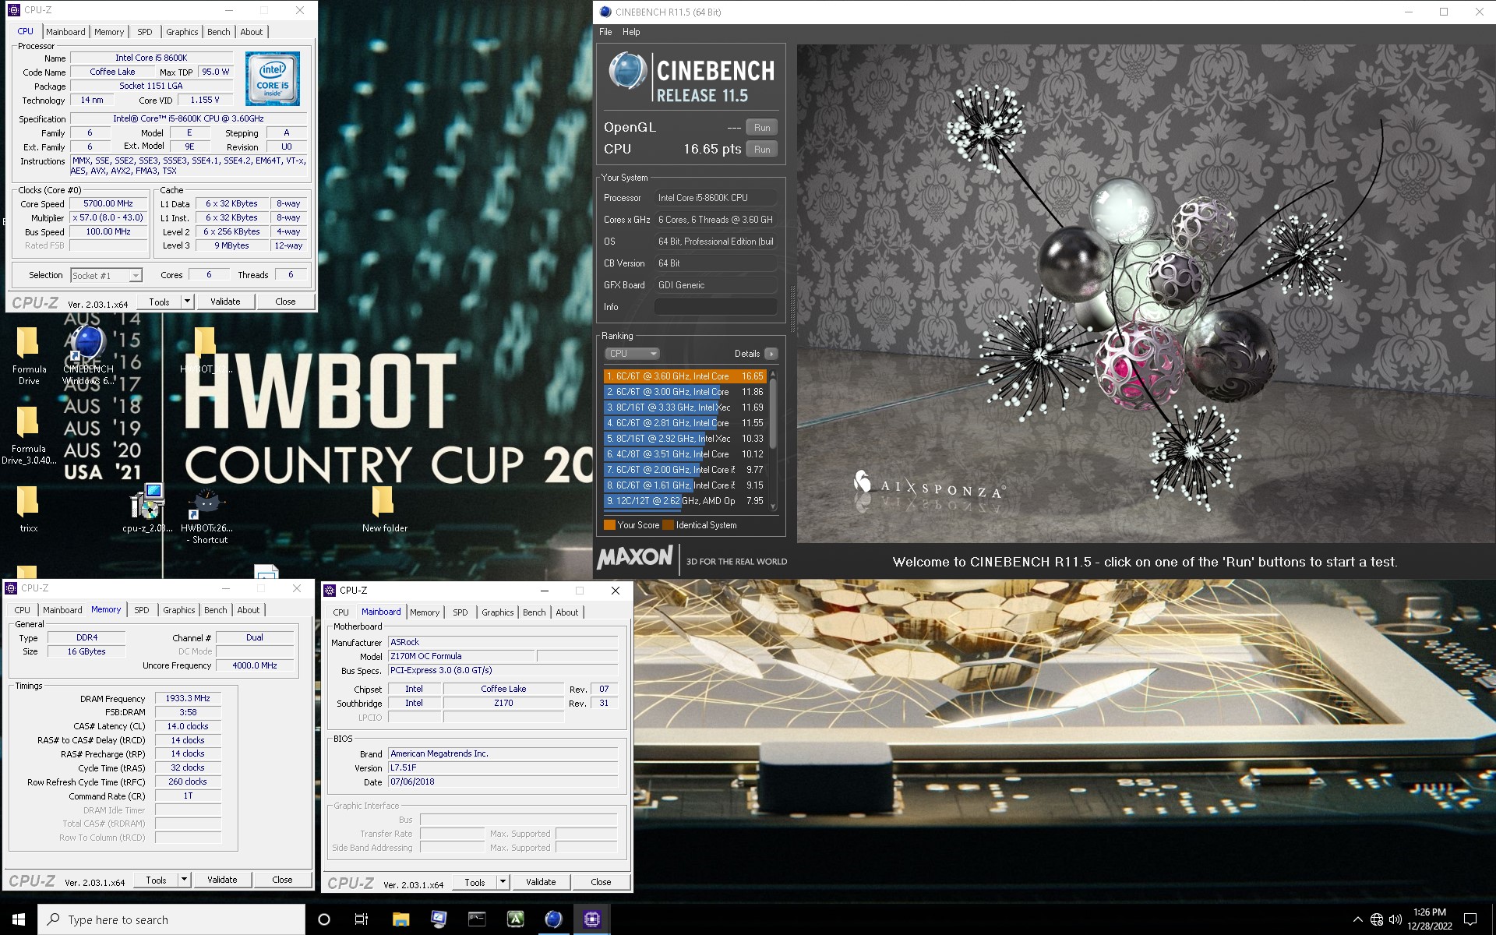Run the CPU test in Cinebench

pos(762,150)
